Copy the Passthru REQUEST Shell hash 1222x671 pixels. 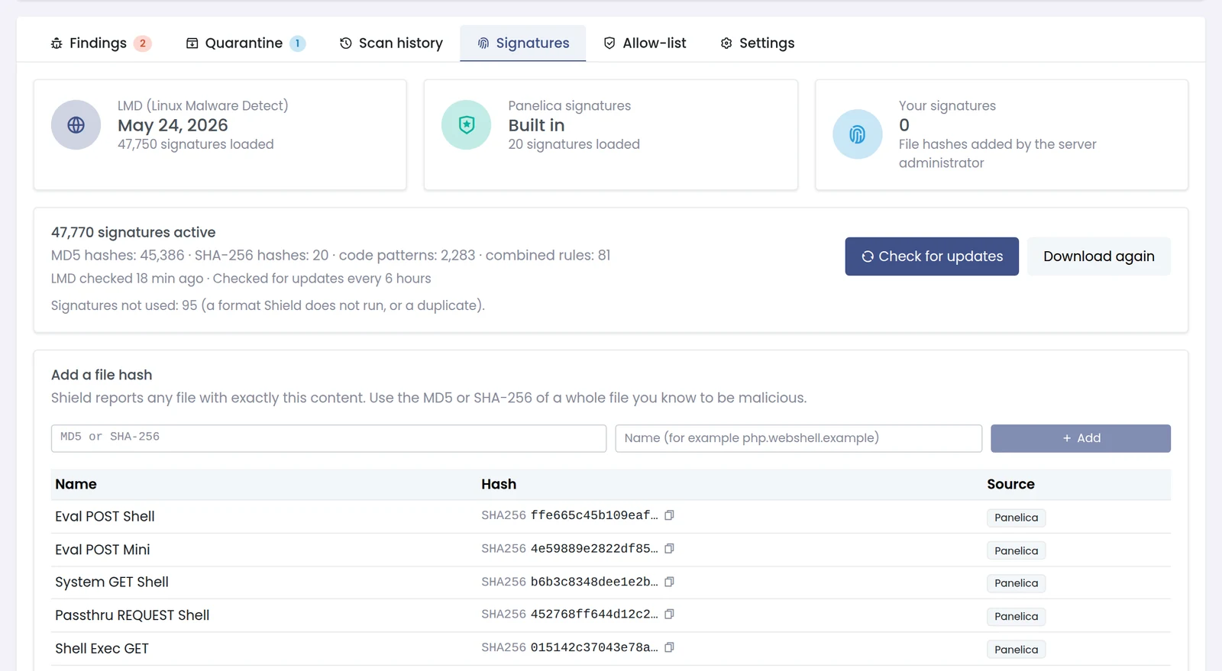(x=669, y=614)
